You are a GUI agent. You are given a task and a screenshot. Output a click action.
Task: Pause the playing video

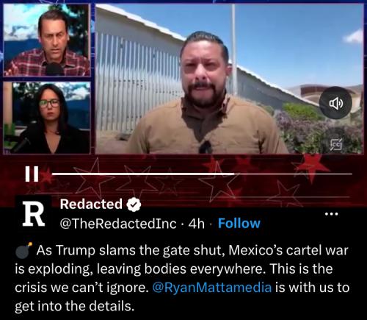click(x=32, y=174)
